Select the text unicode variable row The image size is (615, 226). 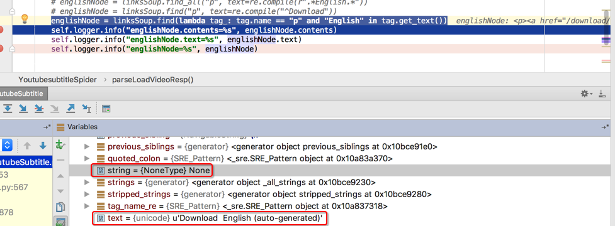tap(339, 218)
